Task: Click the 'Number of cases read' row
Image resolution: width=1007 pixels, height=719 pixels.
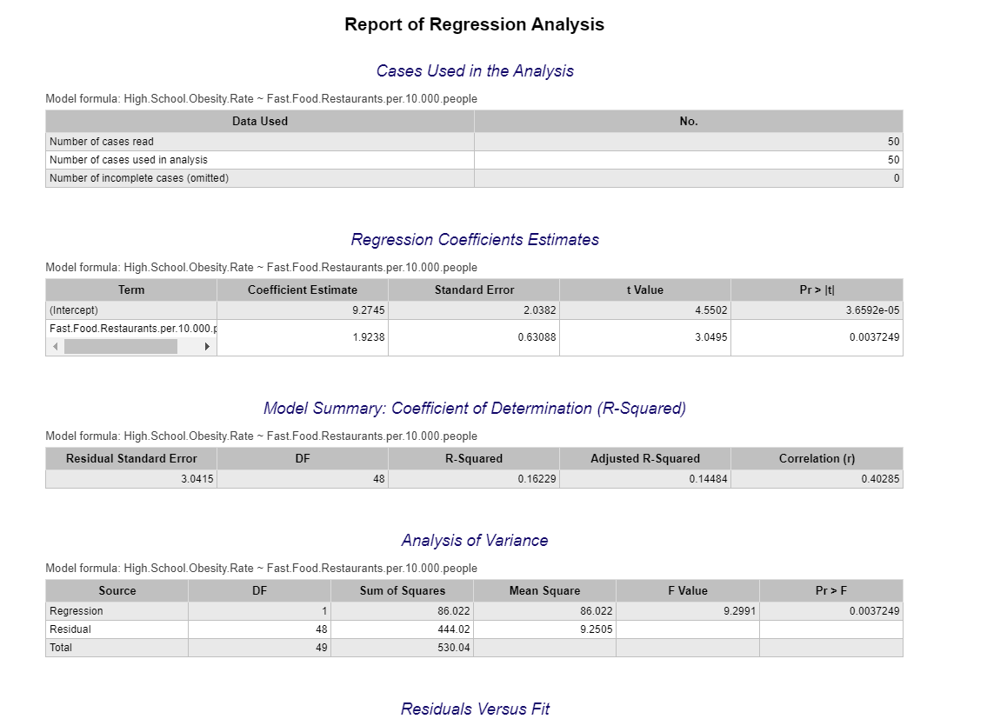Action: click(258, 140)
